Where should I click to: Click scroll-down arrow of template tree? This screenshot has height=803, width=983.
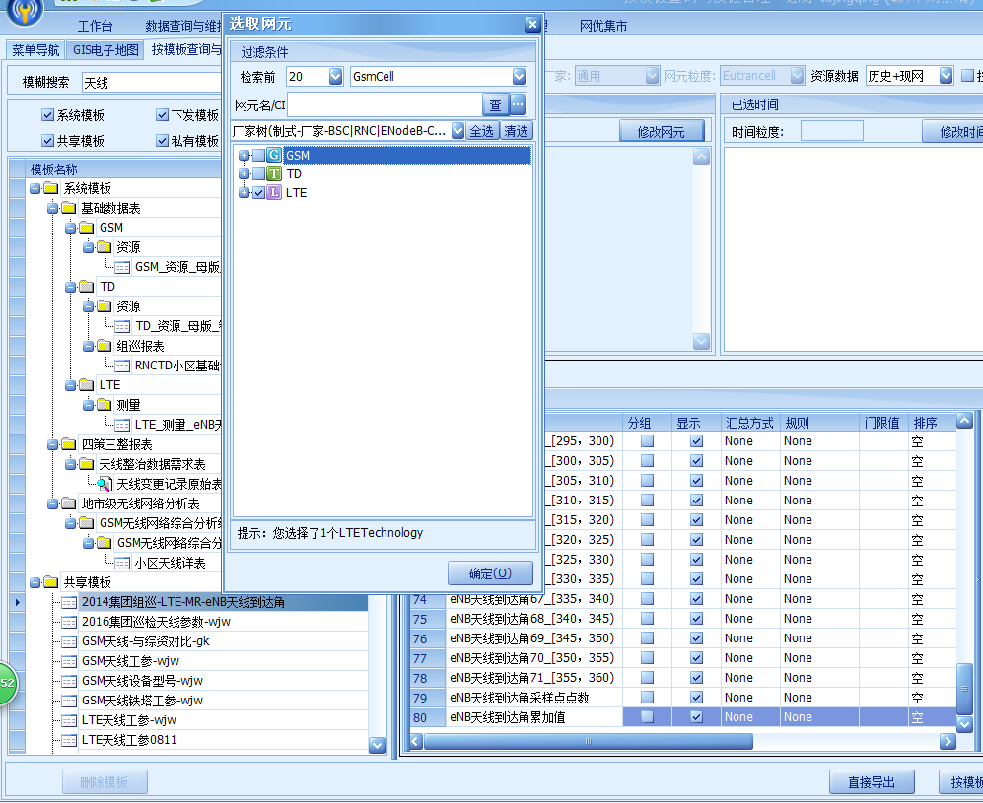(377, 745)
